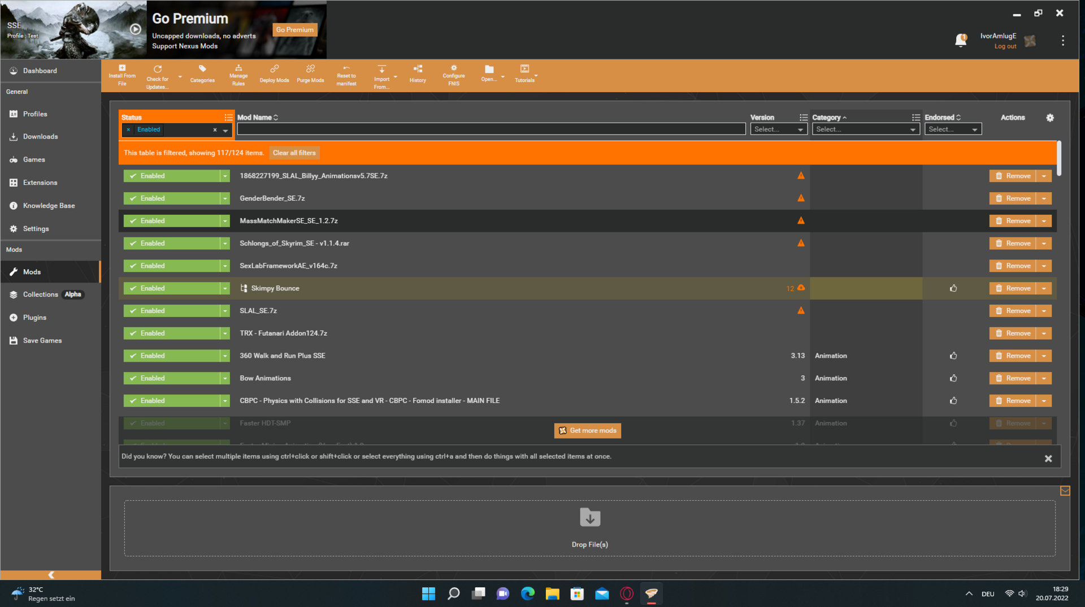Screen dimensions: 1085x607
Task: Open Profiles sidebar item
Action: (51, 114)
